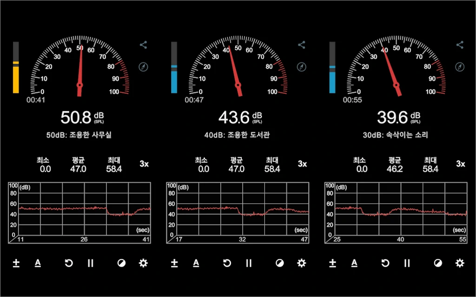476x297 pixels.
Task: Toggle the contrast theme in the 50.8 dB panel
Action: click(x=121, y=263)
